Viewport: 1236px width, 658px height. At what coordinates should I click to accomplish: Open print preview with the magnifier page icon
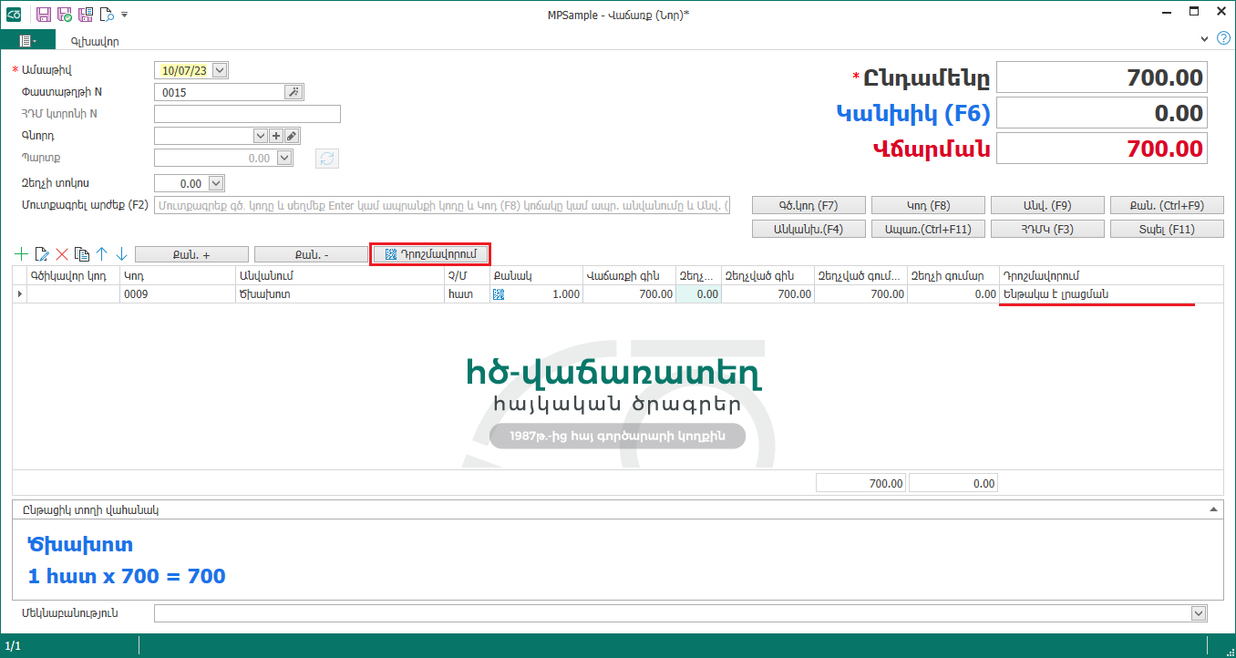107,14
